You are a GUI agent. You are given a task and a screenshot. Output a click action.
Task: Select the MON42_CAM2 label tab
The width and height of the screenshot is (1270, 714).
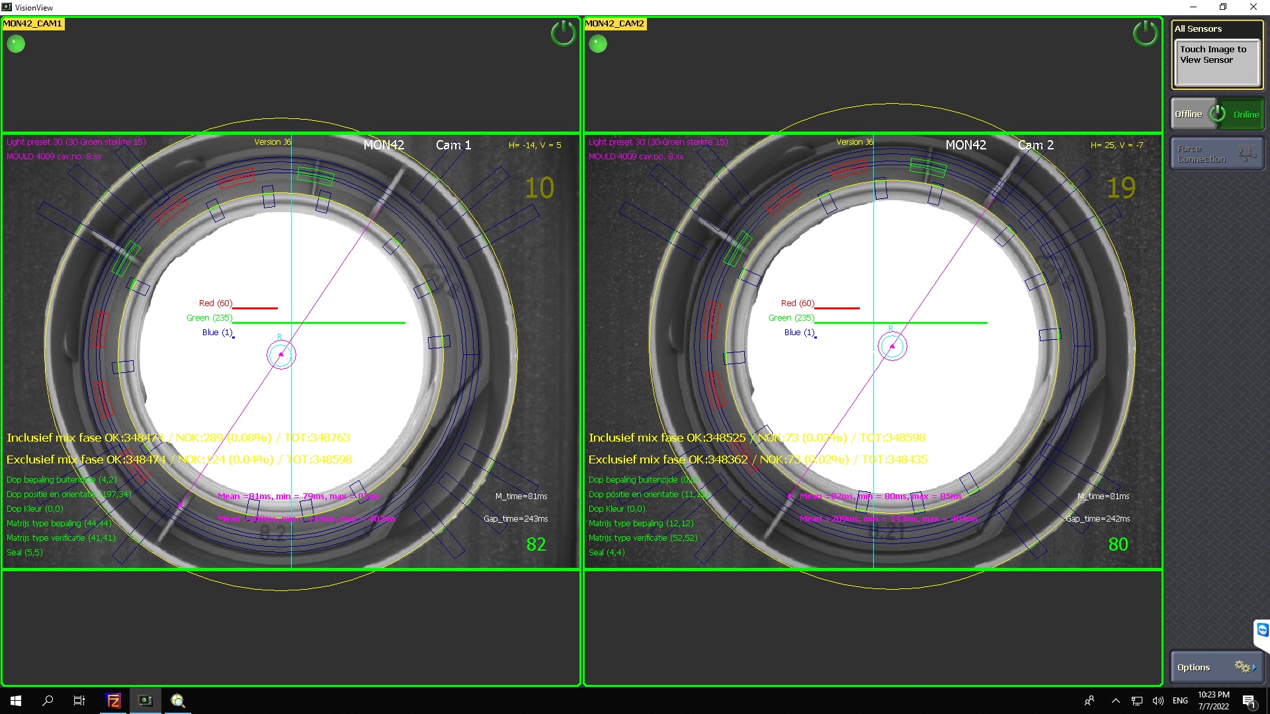[x=615, y=24]
